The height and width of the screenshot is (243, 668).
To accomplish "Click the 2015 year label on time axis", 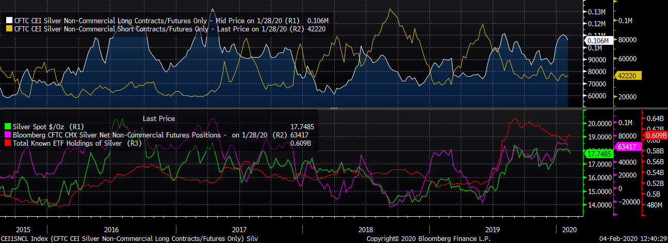I will (23, 229).
